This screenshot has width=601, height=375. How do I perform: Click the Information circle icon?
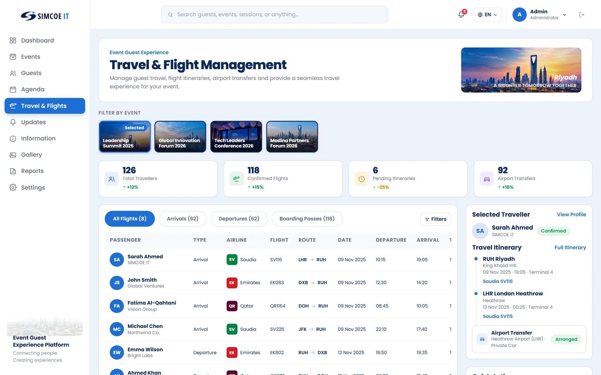pyautogui.click(x=13, y=138)
